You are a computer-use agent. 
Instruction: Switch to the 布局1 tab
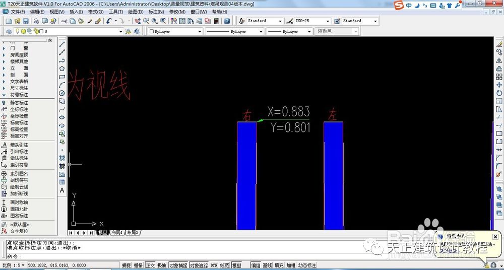pyautogui.click(x=117, y=232)
